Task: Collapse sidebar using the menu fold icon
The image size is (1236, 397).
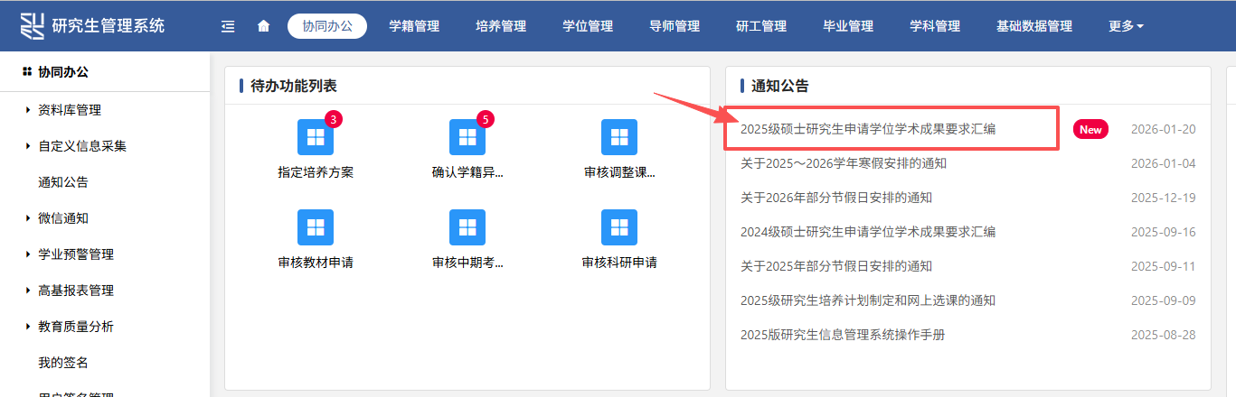Action: 228,26
